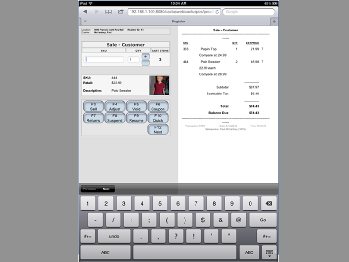Open a new tab with plus

point(274,21)
